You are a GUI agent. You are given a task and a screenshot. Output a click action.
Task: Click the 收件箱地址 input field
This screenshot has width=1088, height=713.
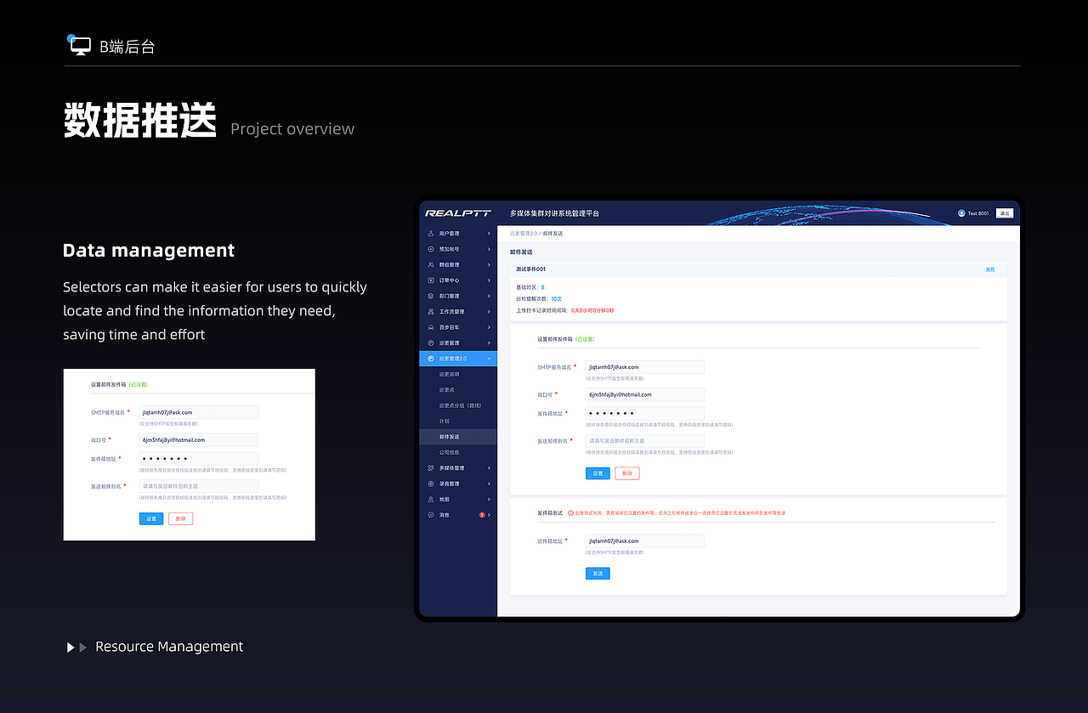[x=645, y=540]
